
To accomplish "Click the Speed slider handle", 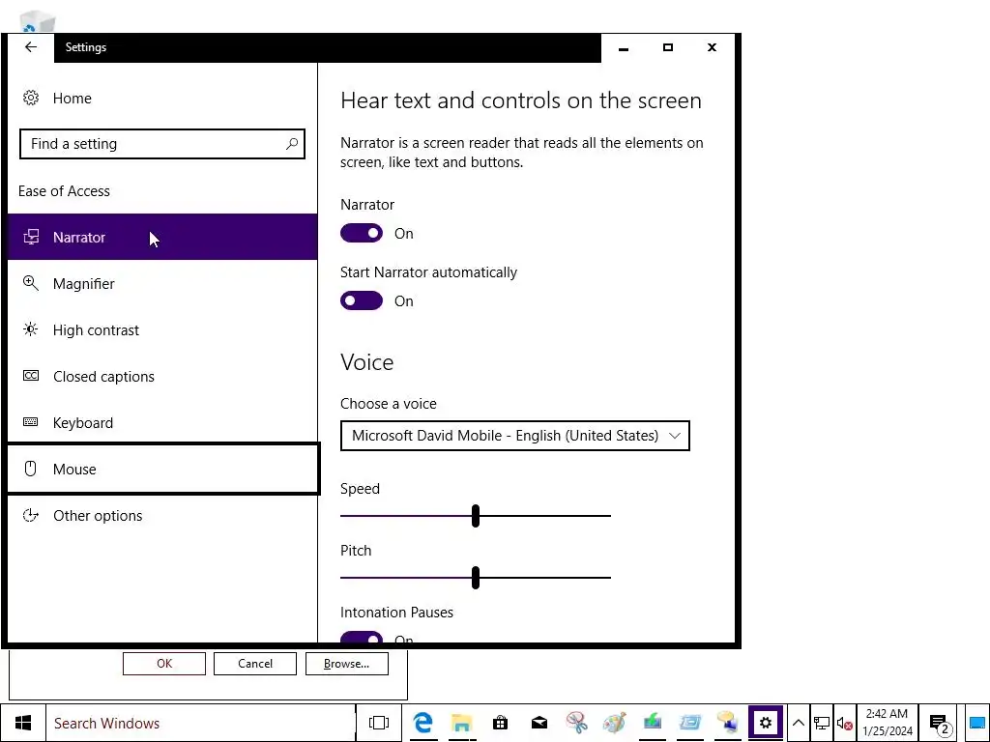I will point(476,516).
